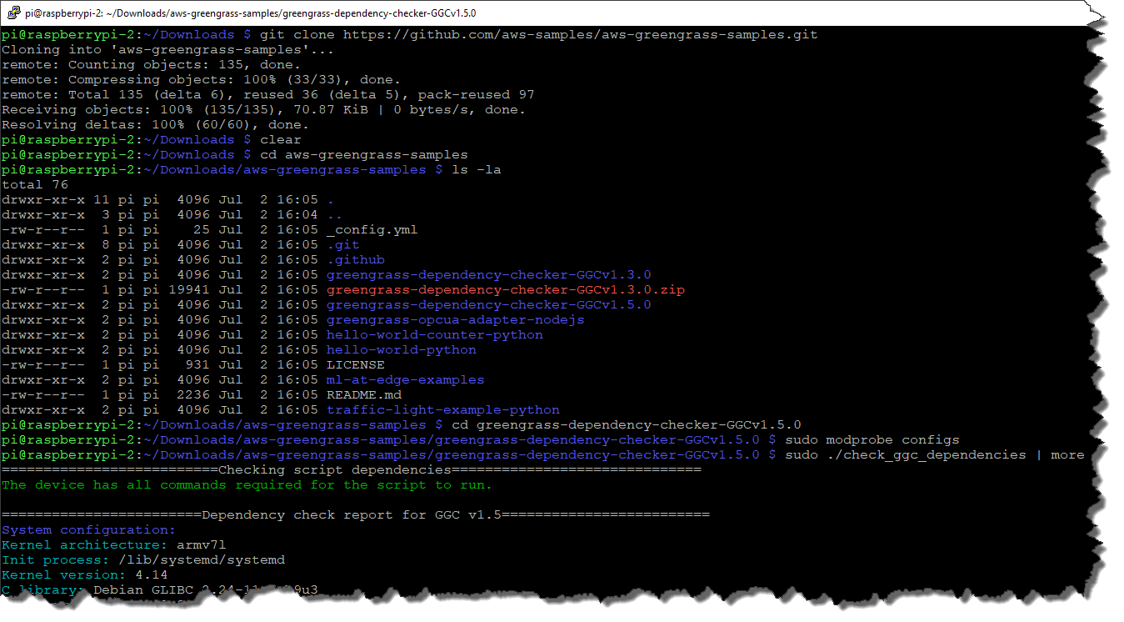Click the LICENSE file name

tap(356, 365)
